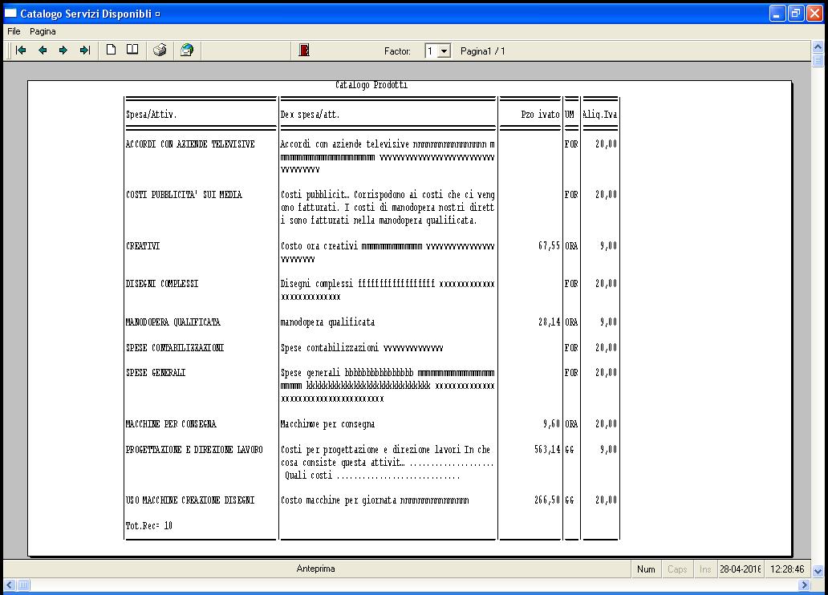The image size is (828, 595).
Task: Click horizontal scrollbar left arrow
Action: tap(10, 585)
